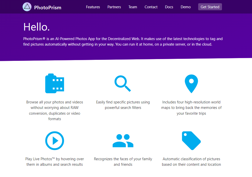Open the Partners navigation item

pos(114,7)
